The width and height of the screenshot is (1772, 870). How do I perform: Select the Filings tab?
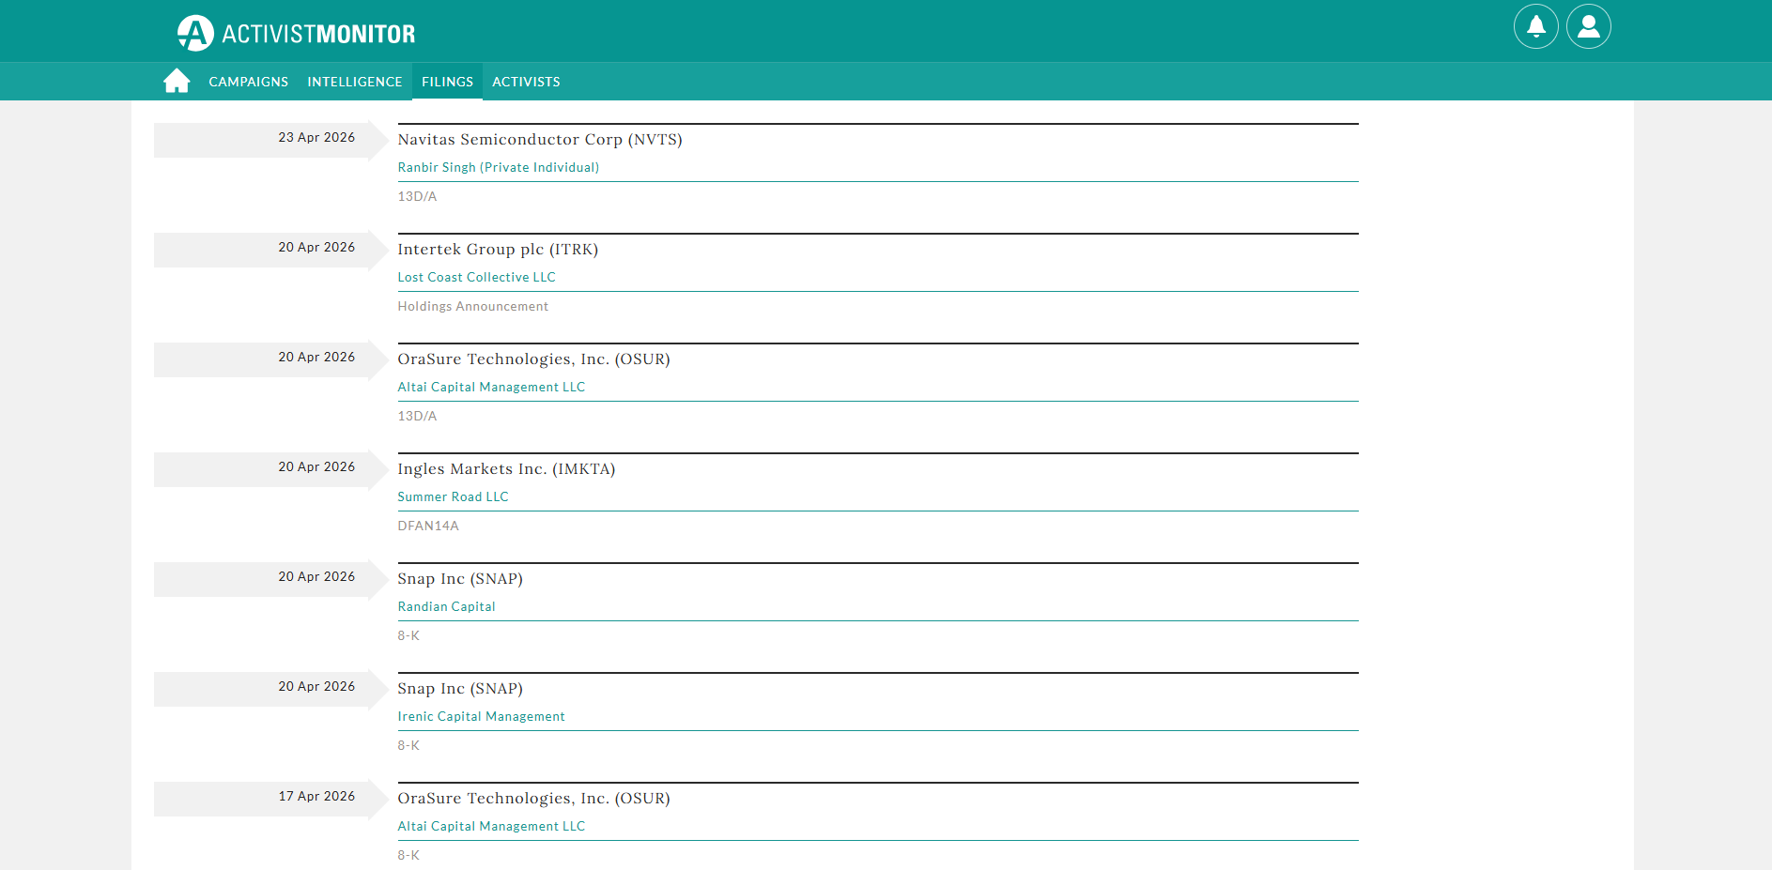pyautogui.click(x=447, y=82)
